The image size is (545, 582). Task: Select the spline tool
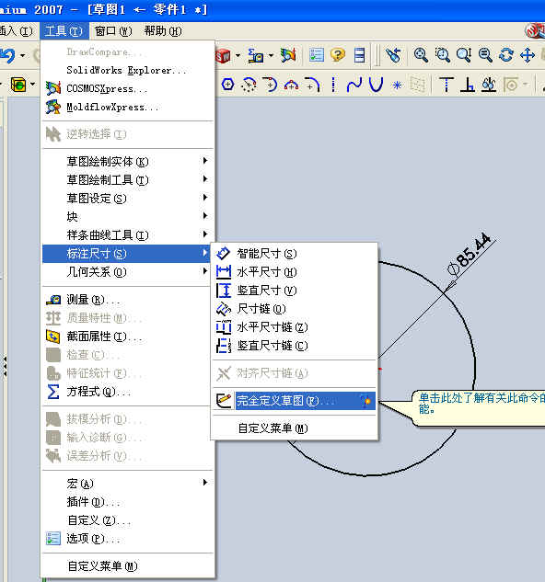[354, 85]
